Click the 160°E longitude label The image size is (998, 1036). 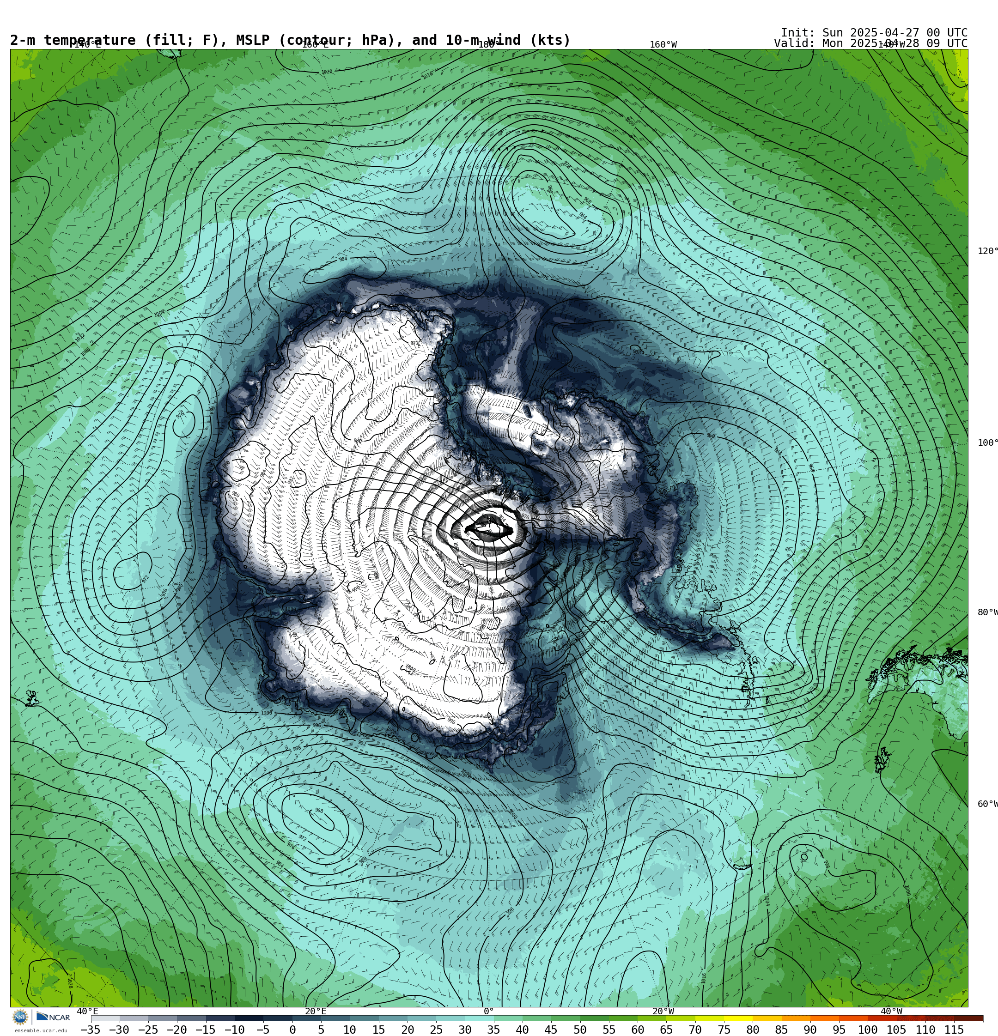click(315, 45)
